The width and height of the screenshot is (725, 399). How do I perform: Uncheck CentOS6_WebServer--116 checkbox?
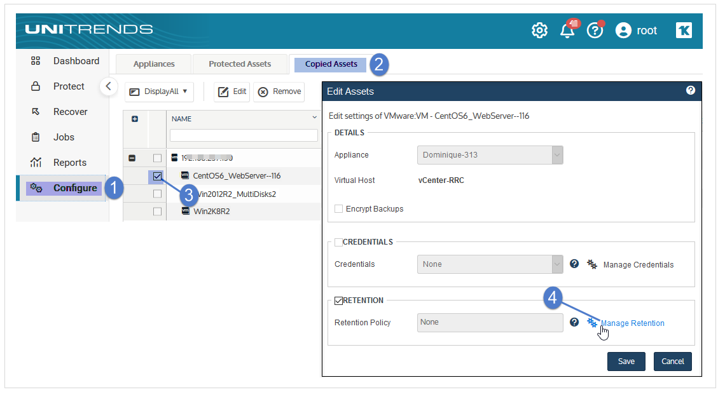[x=157, y=176]
